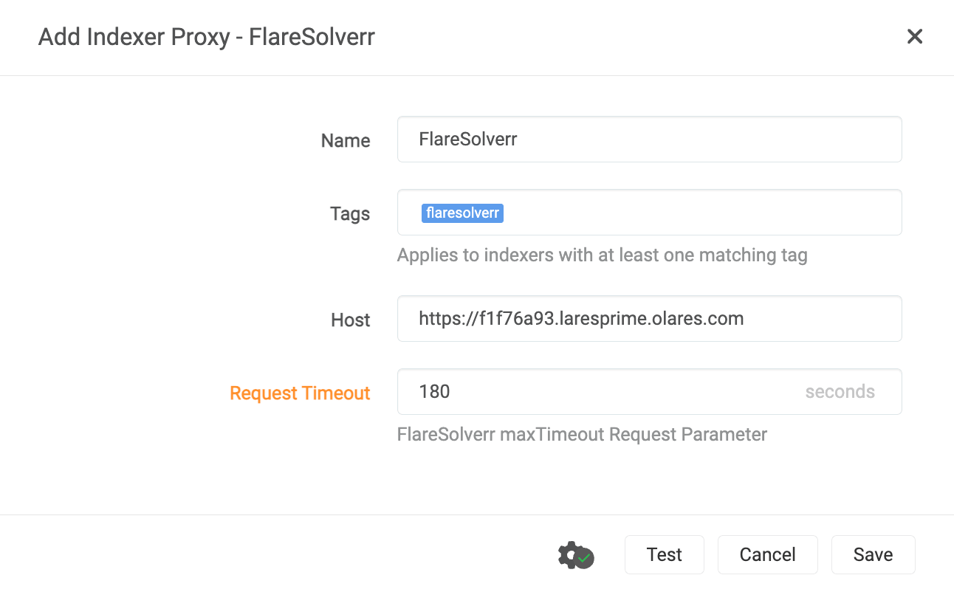Viewport: 954px width, 592px height.
Task: Click the Tags field label
Action: click(x=349, y=213)
